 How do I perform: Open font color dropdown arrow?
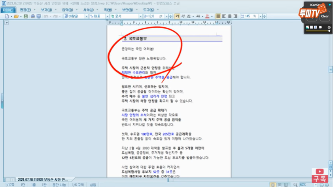pos(212,16)
